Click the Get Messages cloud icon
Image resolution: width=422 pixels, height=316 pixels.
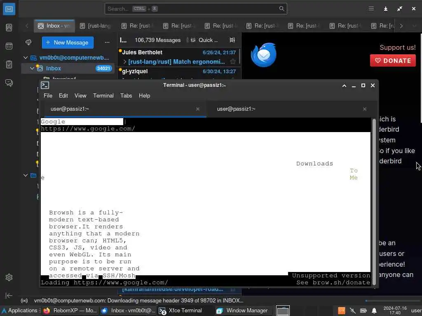[x=28, y=42]
